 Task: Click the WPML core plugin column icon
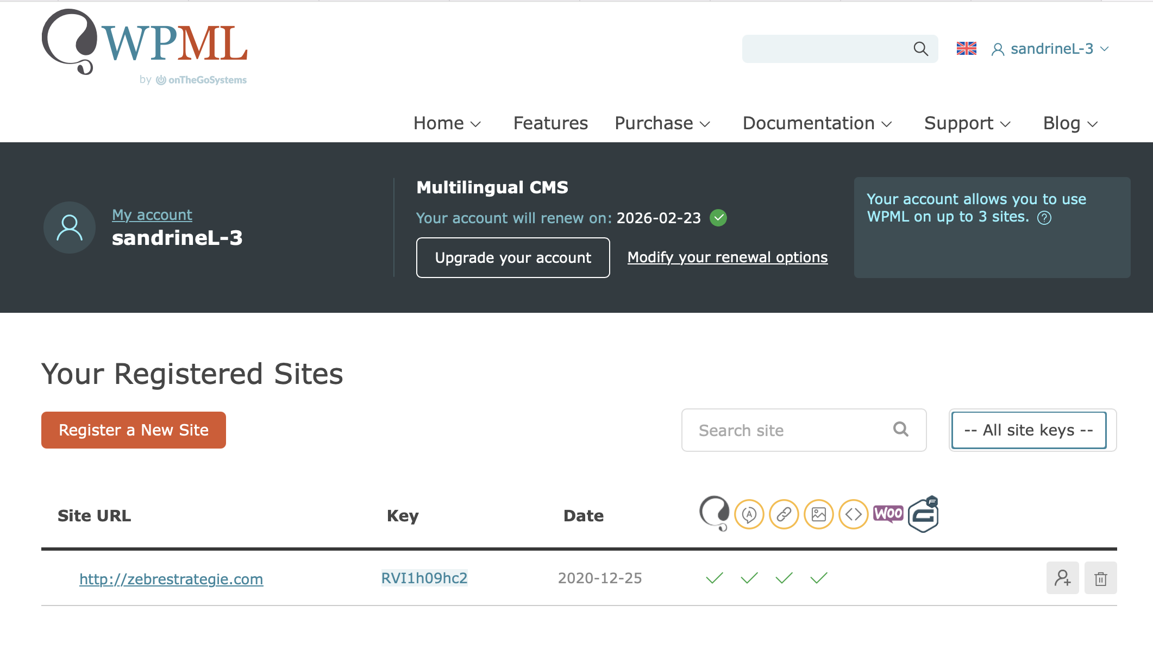[x=715, y=514]
